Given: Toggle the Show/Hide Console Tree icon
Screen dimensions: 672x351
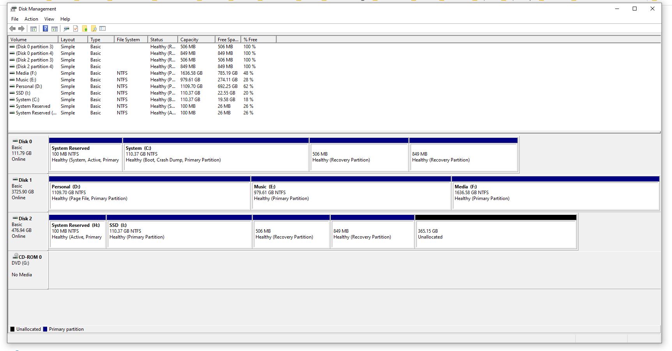Looking at the screenshot, I should (34, 28).
